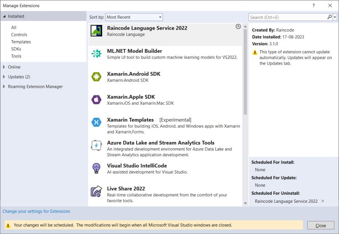
Task: Click the extension list scrollbar thumb
Action: (x=245, y=72)
